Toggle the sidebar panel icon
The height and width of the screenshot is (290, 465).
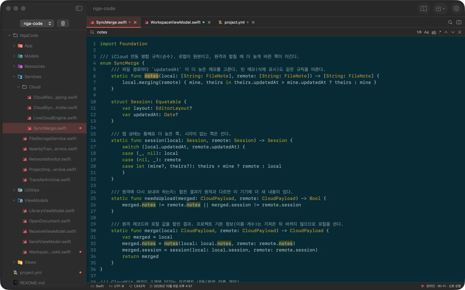pyautogui.click(x=79, y=8)
